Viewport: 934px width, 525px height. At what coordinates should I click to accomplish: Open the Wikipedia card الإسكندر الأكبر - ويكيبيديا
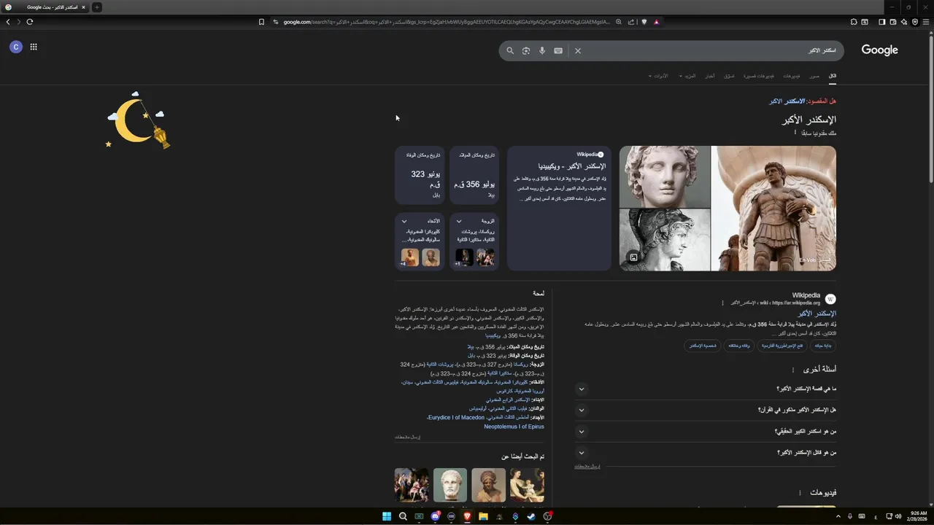point(559,209)
